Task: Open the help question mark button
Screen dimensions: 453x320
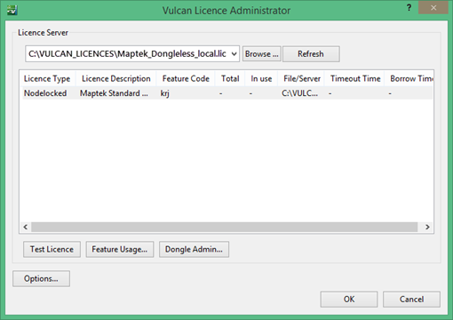Action: click(x=409, y=8)
